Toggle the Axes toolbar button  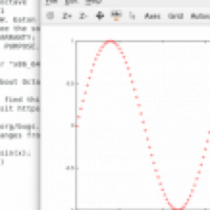[x=152, y=16]
